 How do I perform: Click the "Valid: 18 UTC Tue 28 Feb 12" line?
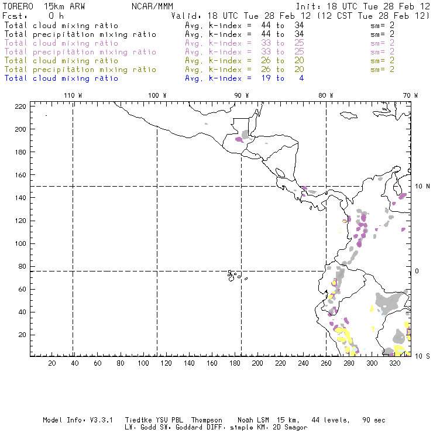241,16
